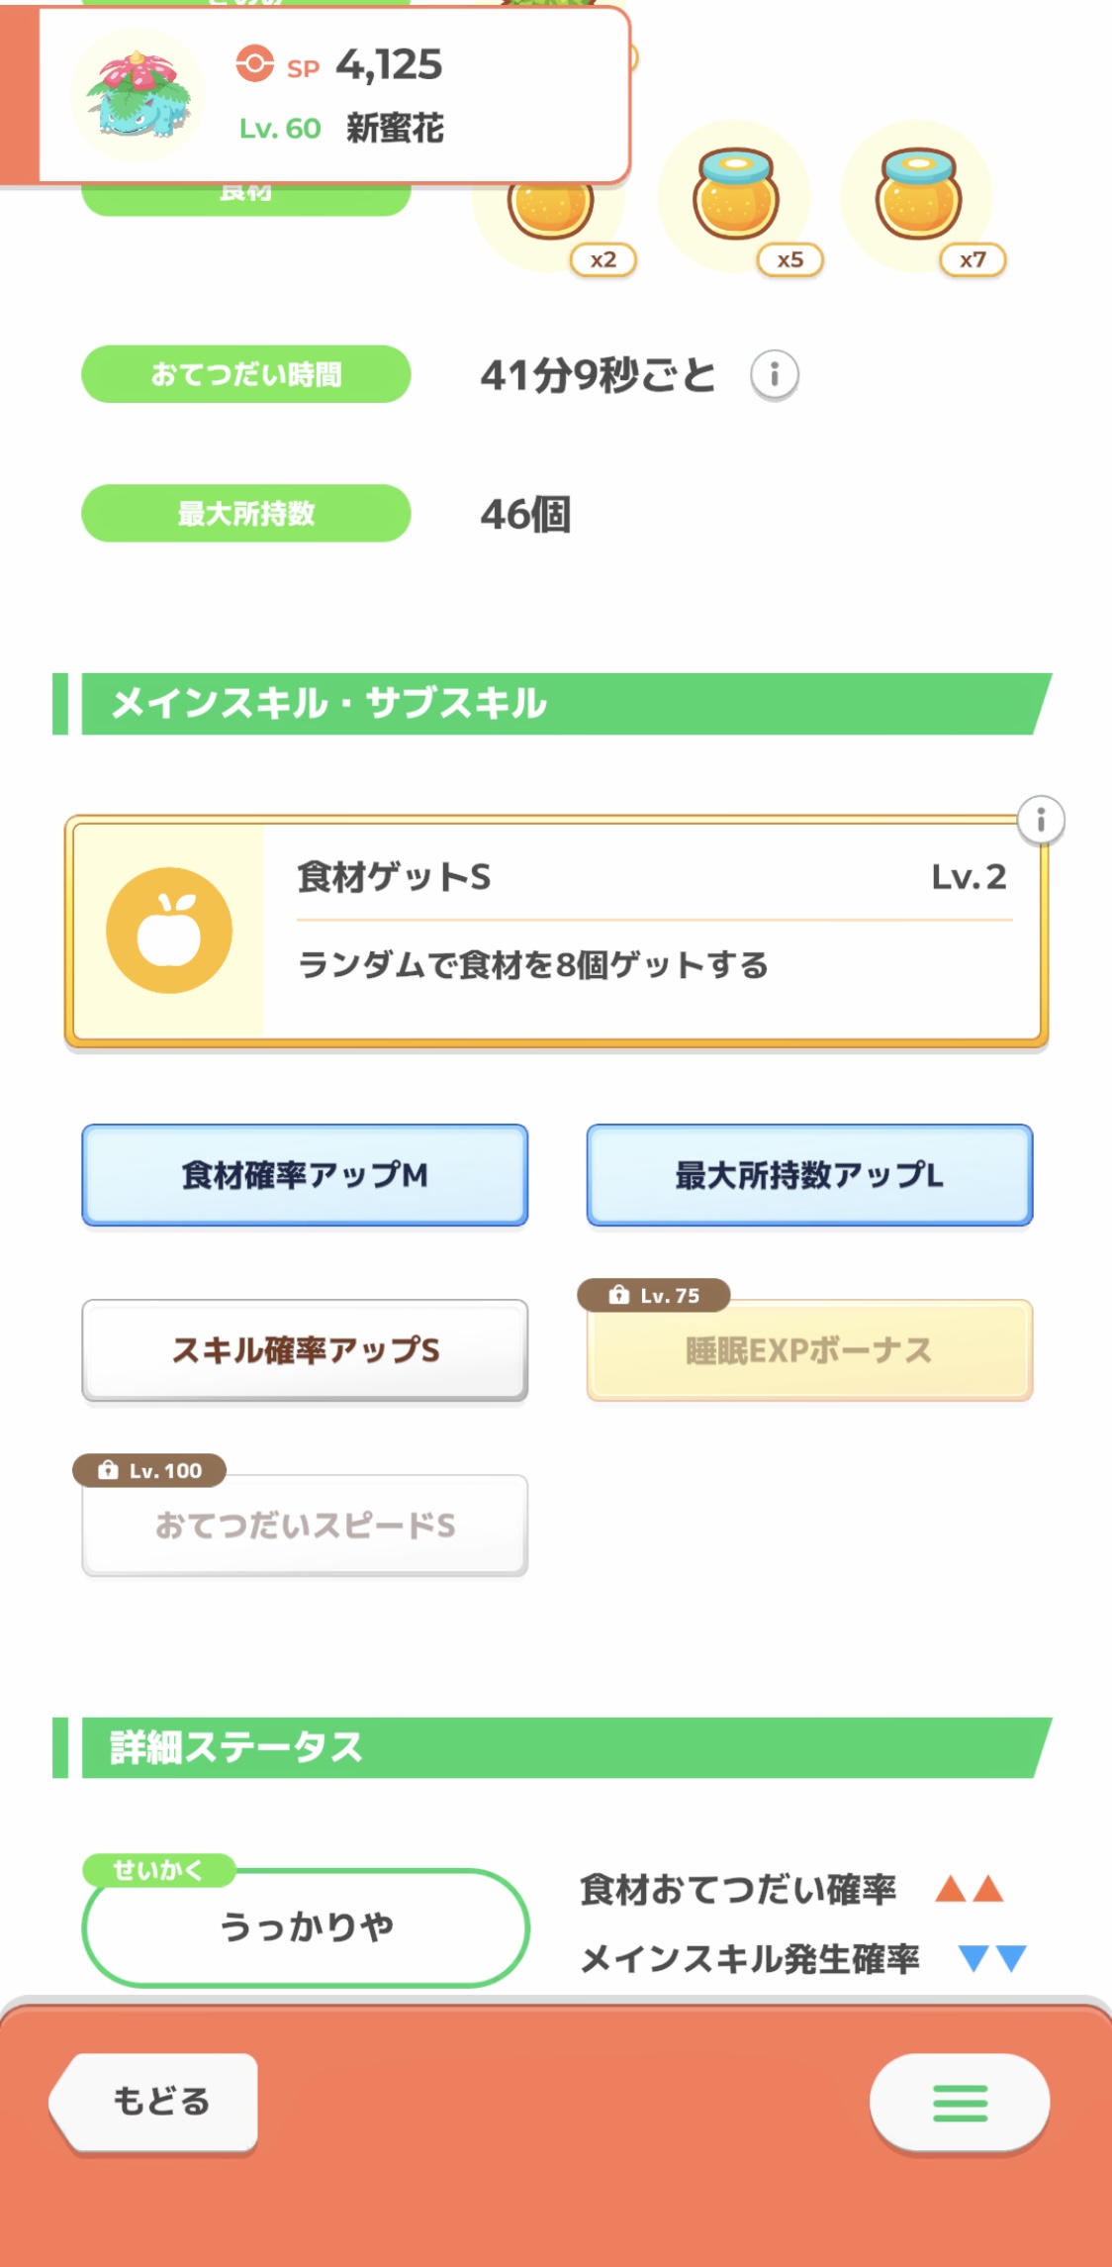The width and height of the screenshot is (1112, 2267).
Task: Tap the Venusaur portrait thumbnail
Action: coord(139,96)
